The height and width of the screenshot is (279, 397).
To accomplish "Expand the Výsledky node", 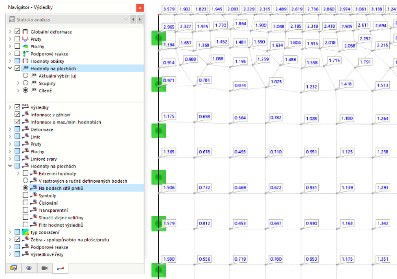I will [10, 107].
